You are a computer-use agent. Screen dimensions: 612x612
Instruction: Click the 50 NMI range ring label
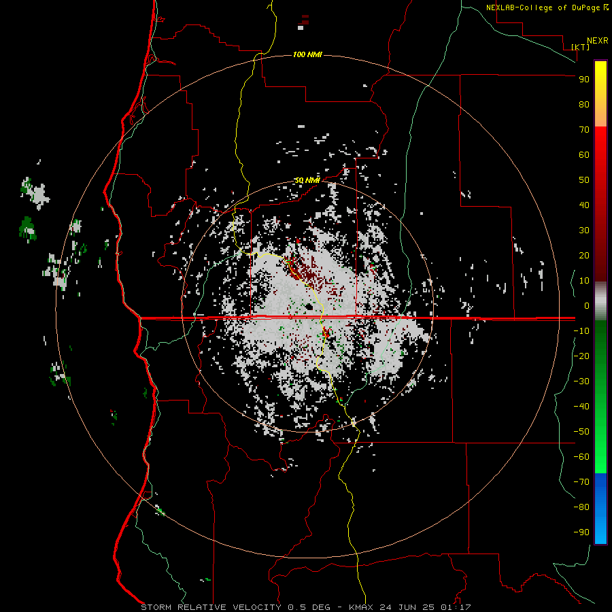pyautogui.click(x=307, y=180)
